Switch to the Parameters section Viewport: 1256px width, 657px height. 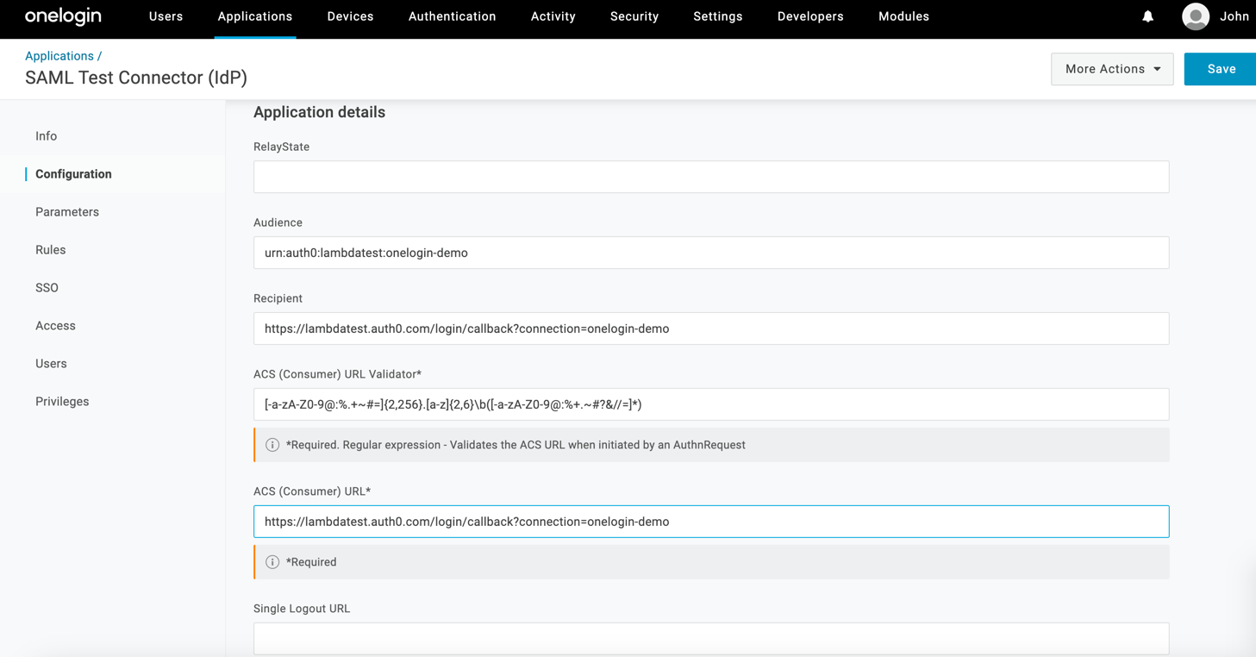(x=67, y=211)
